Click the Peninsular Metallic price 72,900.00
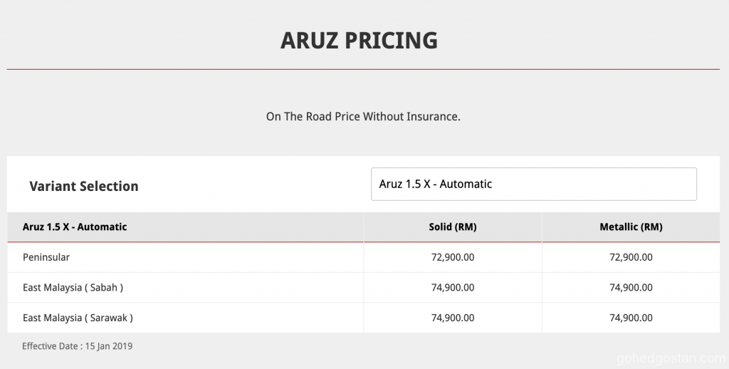Image resolution: width=729 pixels, height=369 pixels. [x=631, y=257]
